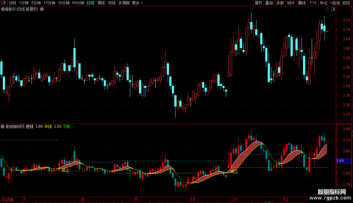Click the 下跌 indicator label
353x203 pixels.
[68, 126]
